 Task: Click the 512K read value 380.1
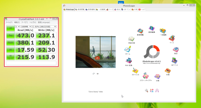[25, 43]
